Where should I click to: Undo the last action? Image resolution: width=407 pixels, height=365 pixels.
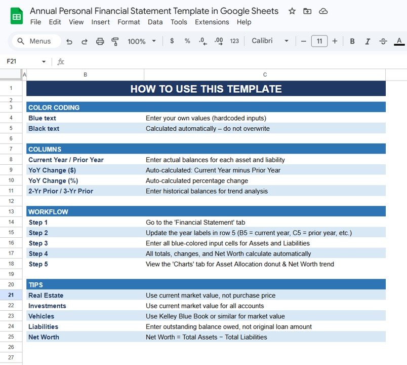pyautogui.click(x=69, y=41)
